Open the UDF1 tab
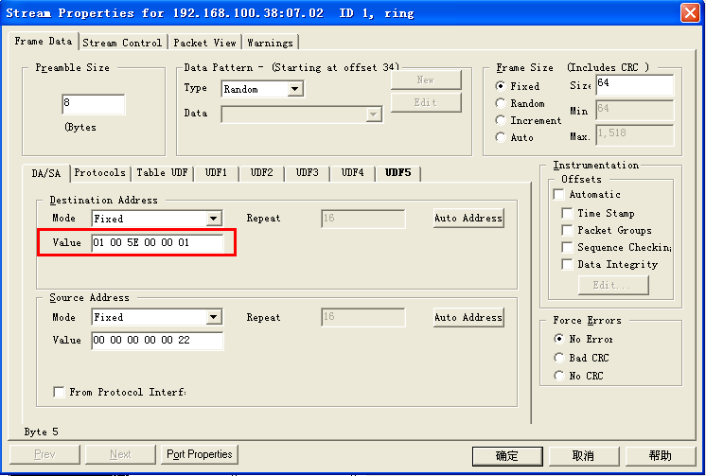This screenshot has width=706, height=476. coord(216,173)
